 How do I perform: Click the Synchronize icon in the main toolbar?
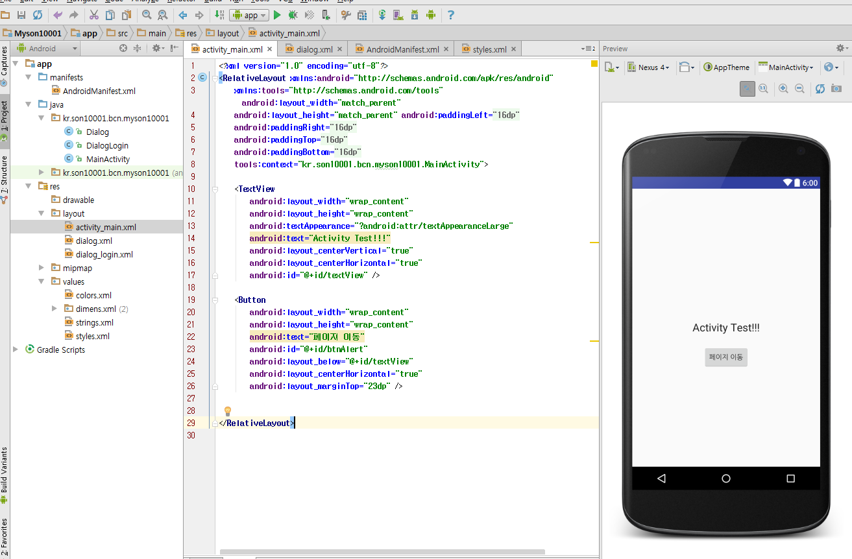pos(37,15)
